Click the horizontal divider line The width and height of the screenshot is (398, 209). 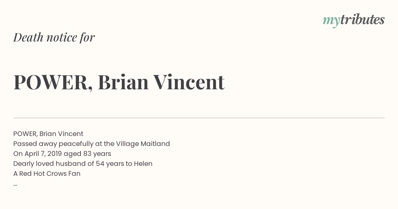(x=199, y=118)
